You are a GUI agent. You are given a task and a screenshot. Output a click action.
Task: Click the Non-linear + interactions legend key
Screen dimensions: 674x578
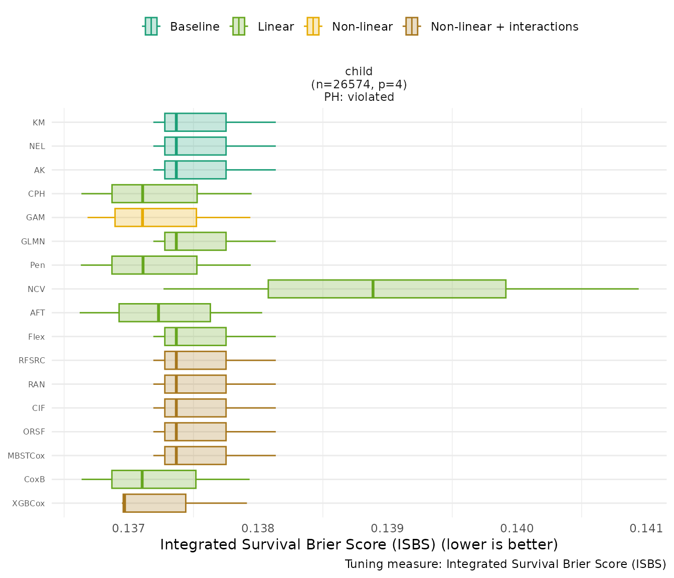point(412,26)
